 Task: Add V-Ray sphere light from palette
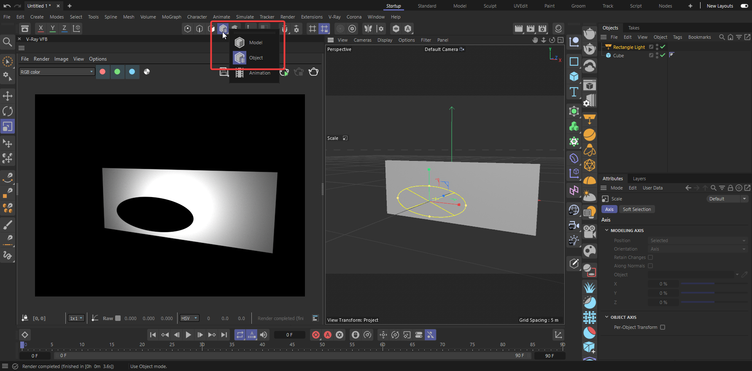click(x=590, y=135)
